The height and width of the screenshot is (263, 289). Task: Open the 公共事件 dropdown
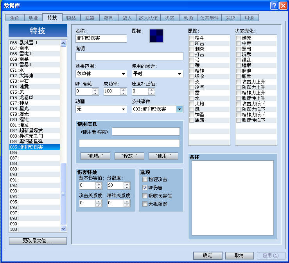157,109
